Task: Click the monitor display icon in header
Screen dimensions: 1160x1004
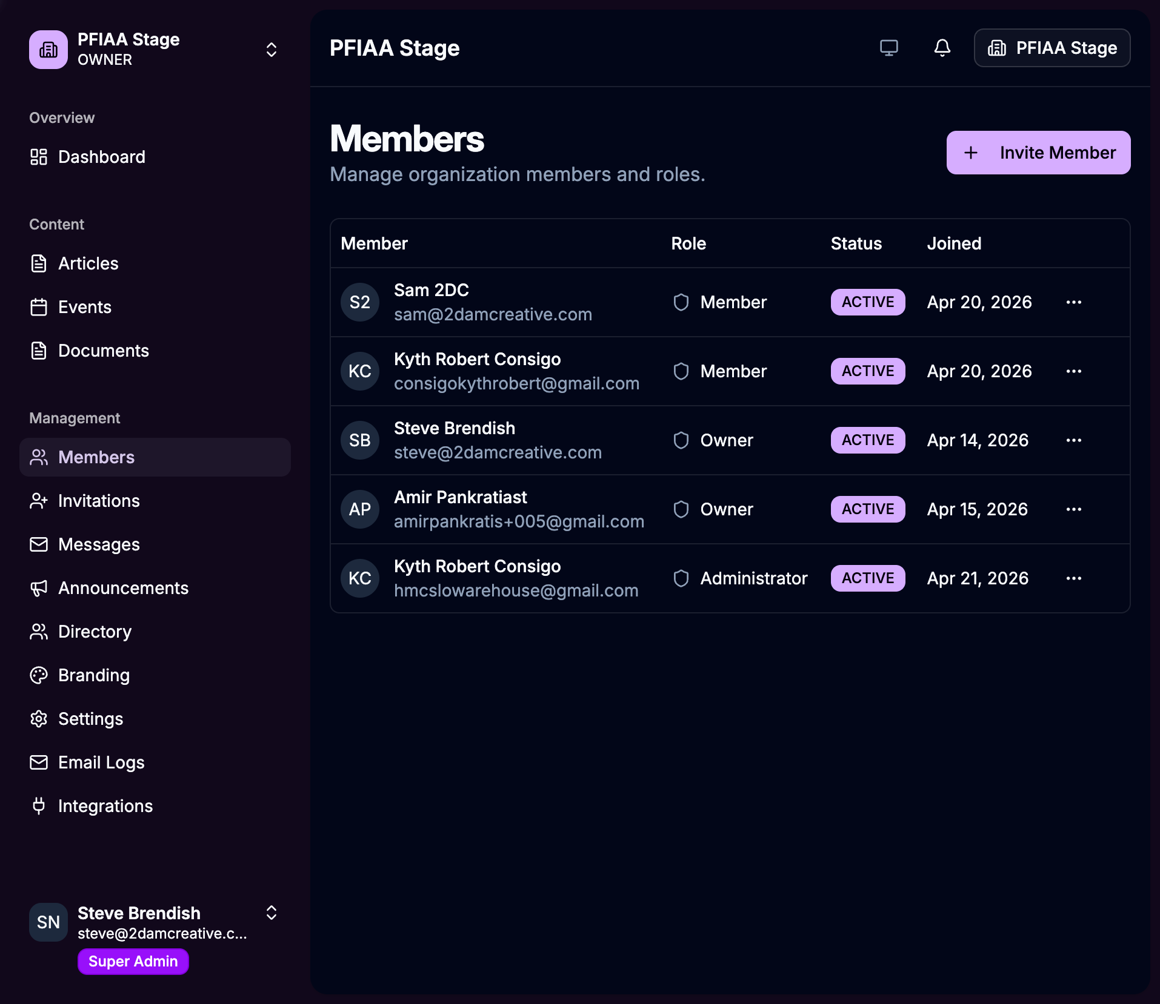Action: 889,48
